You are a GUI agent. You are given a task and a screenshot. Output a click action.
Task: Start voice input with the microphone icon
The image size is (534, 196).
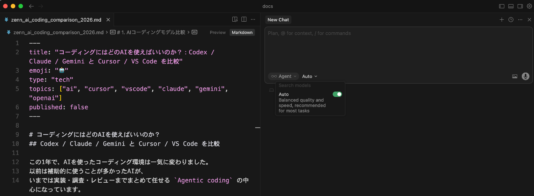(x=526, y=76)
